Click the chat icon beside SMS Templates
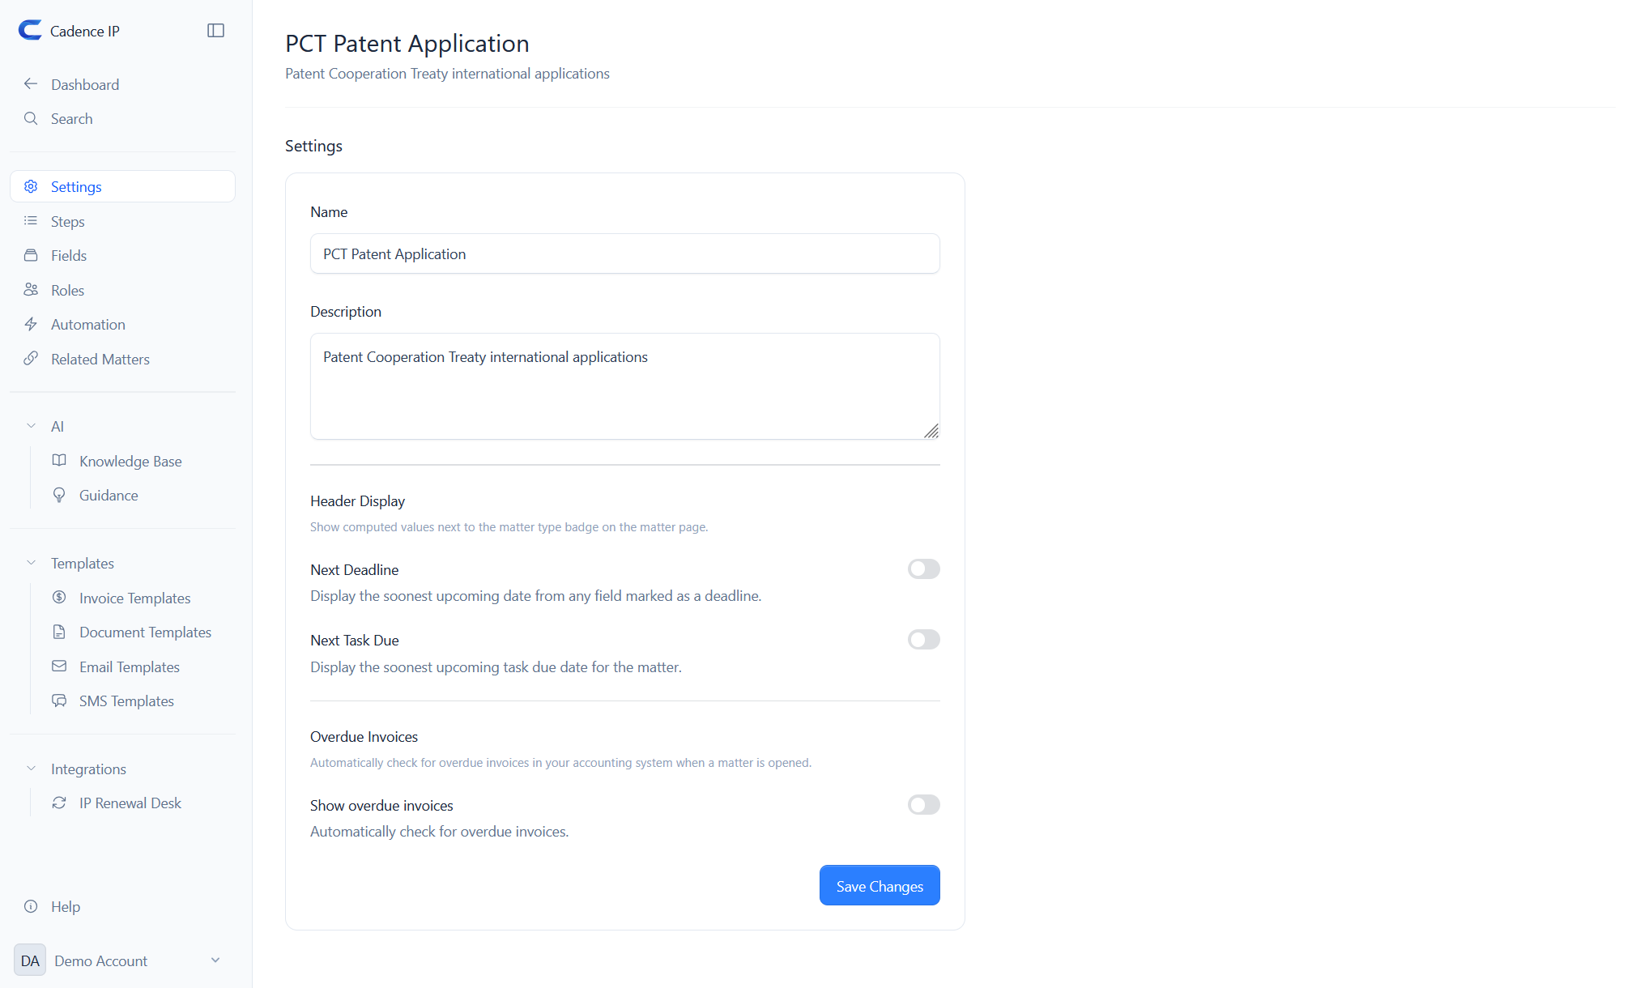Viewport: 1640px width, 988px height. (x=59, y=701)
